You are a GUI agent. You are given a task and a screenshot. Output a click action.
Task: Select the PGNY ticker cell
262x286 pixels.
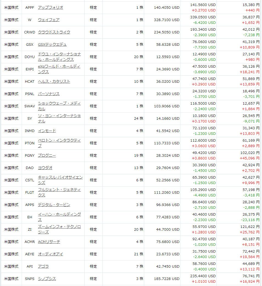[x=30, y=155]
